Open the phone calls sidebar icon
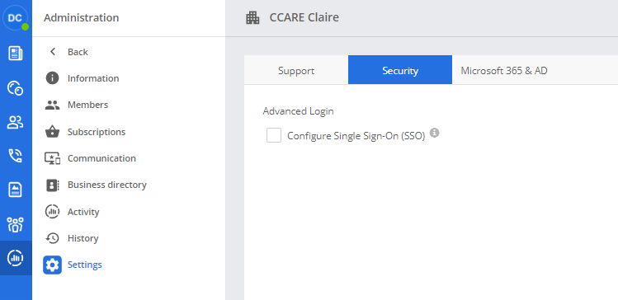 pyautogui.click(x=16, y=156)
